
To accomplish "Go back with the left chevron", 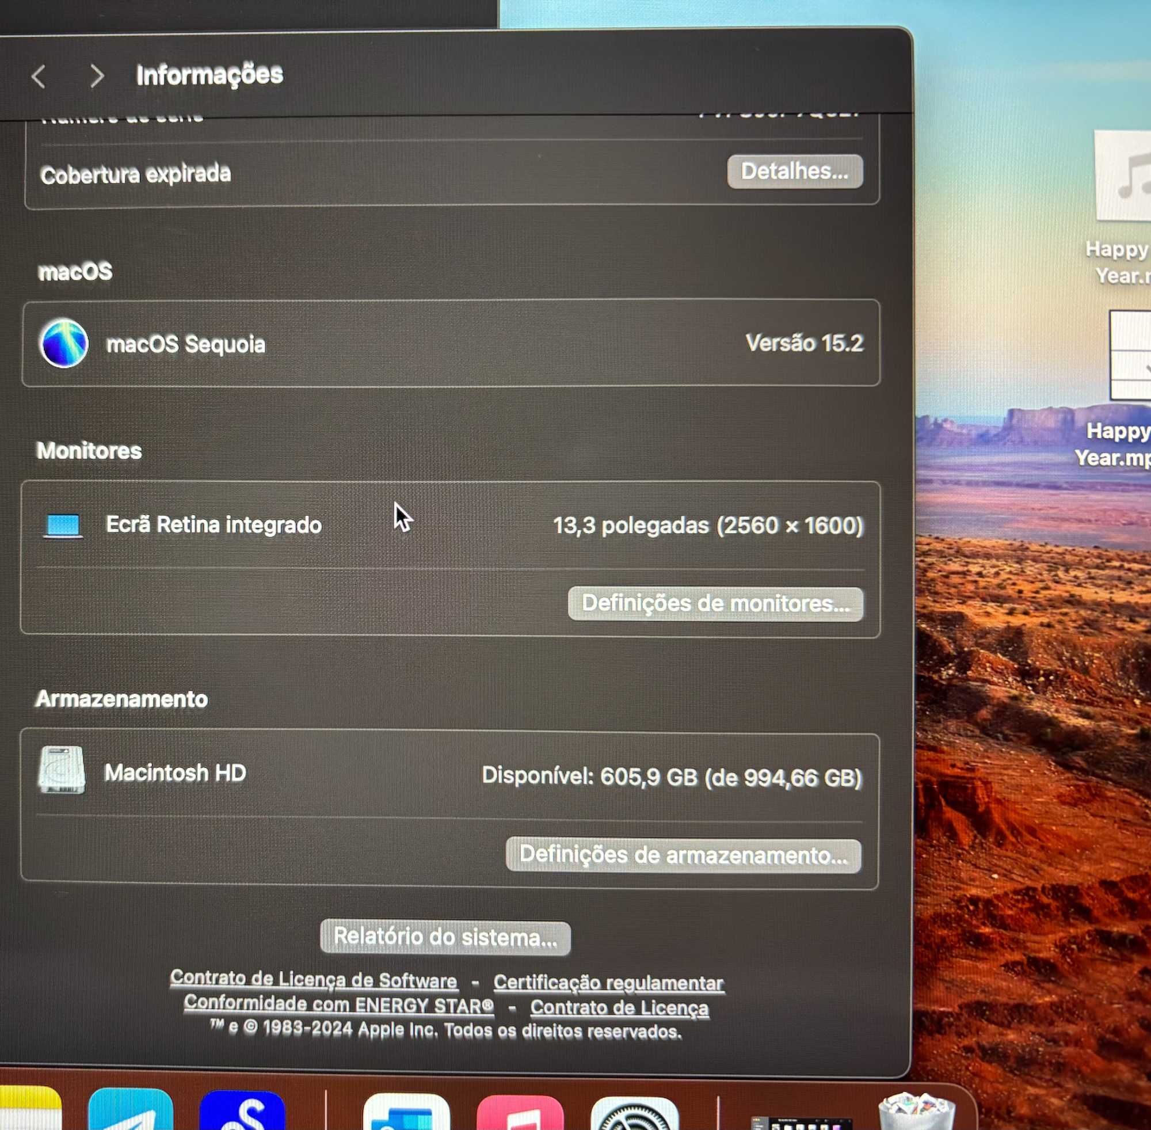I will click(39, 77).
